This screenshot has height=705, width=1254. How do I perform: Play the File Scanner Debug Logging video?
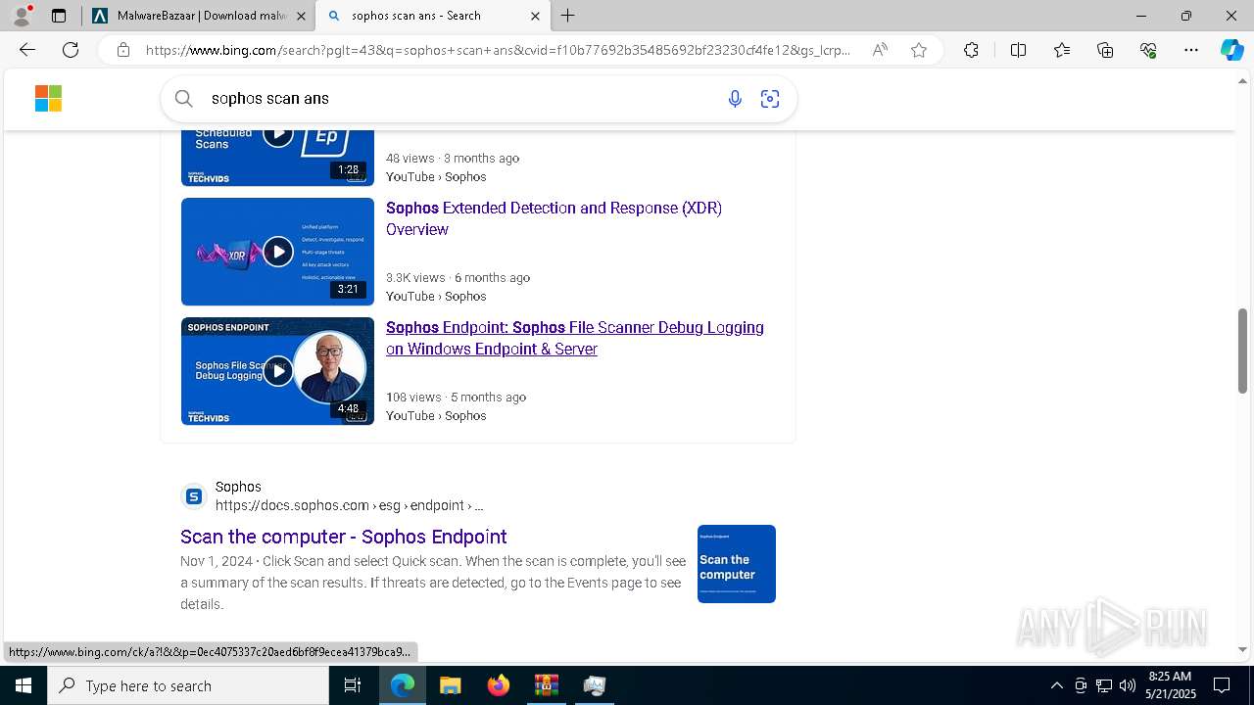click(x=277, y=371)
